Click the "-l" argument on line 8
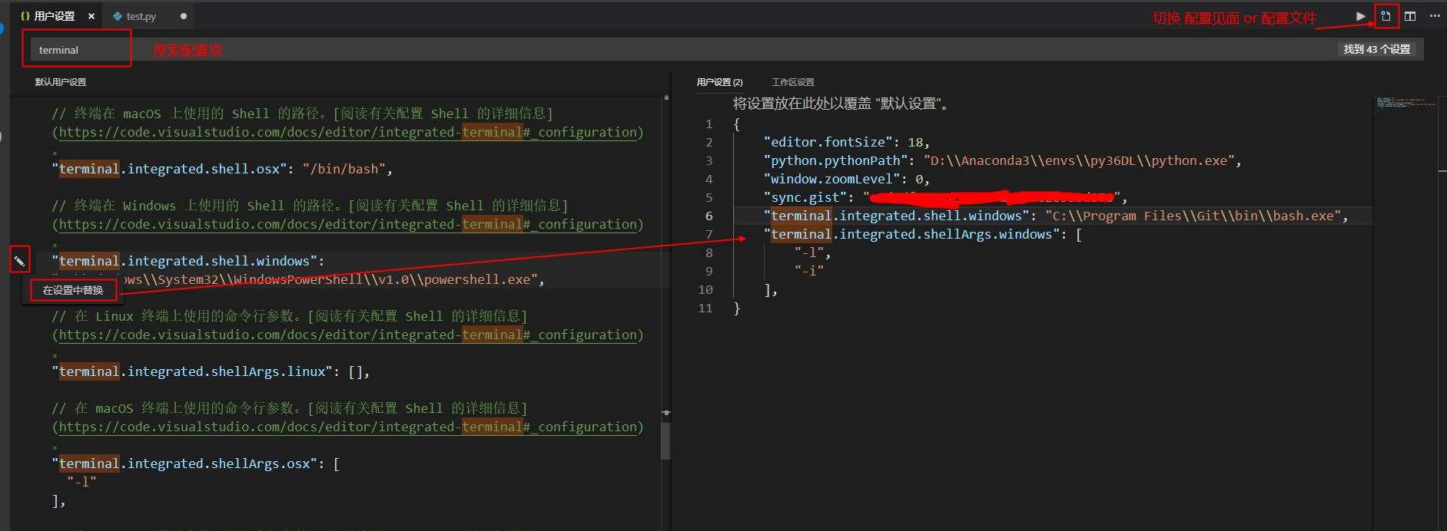1447x531 pixels. pyautogui.click(x=809, y=252)
